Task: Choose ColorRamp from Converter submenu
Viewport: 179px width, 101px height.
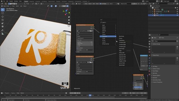Action: tap(122, 40)
